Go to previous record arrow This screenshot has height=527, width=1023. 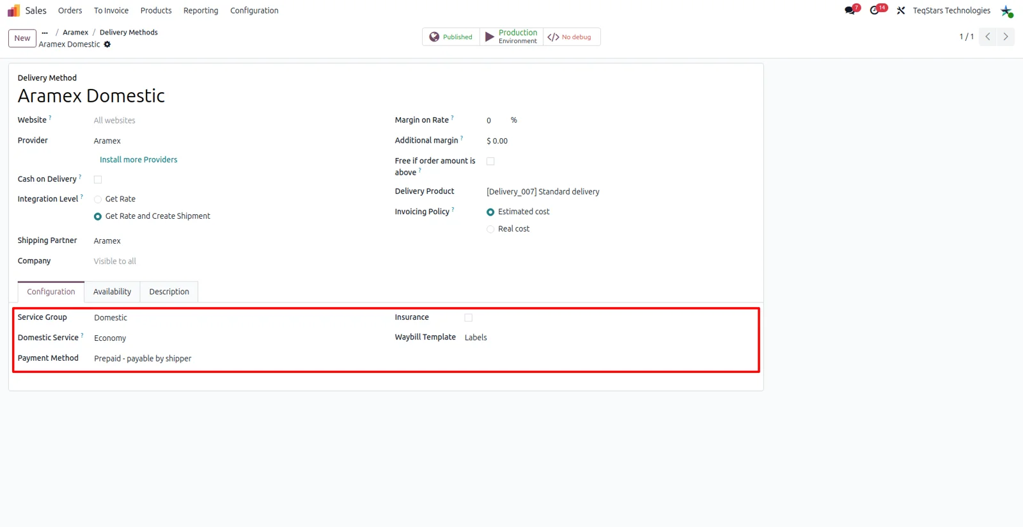988,36
